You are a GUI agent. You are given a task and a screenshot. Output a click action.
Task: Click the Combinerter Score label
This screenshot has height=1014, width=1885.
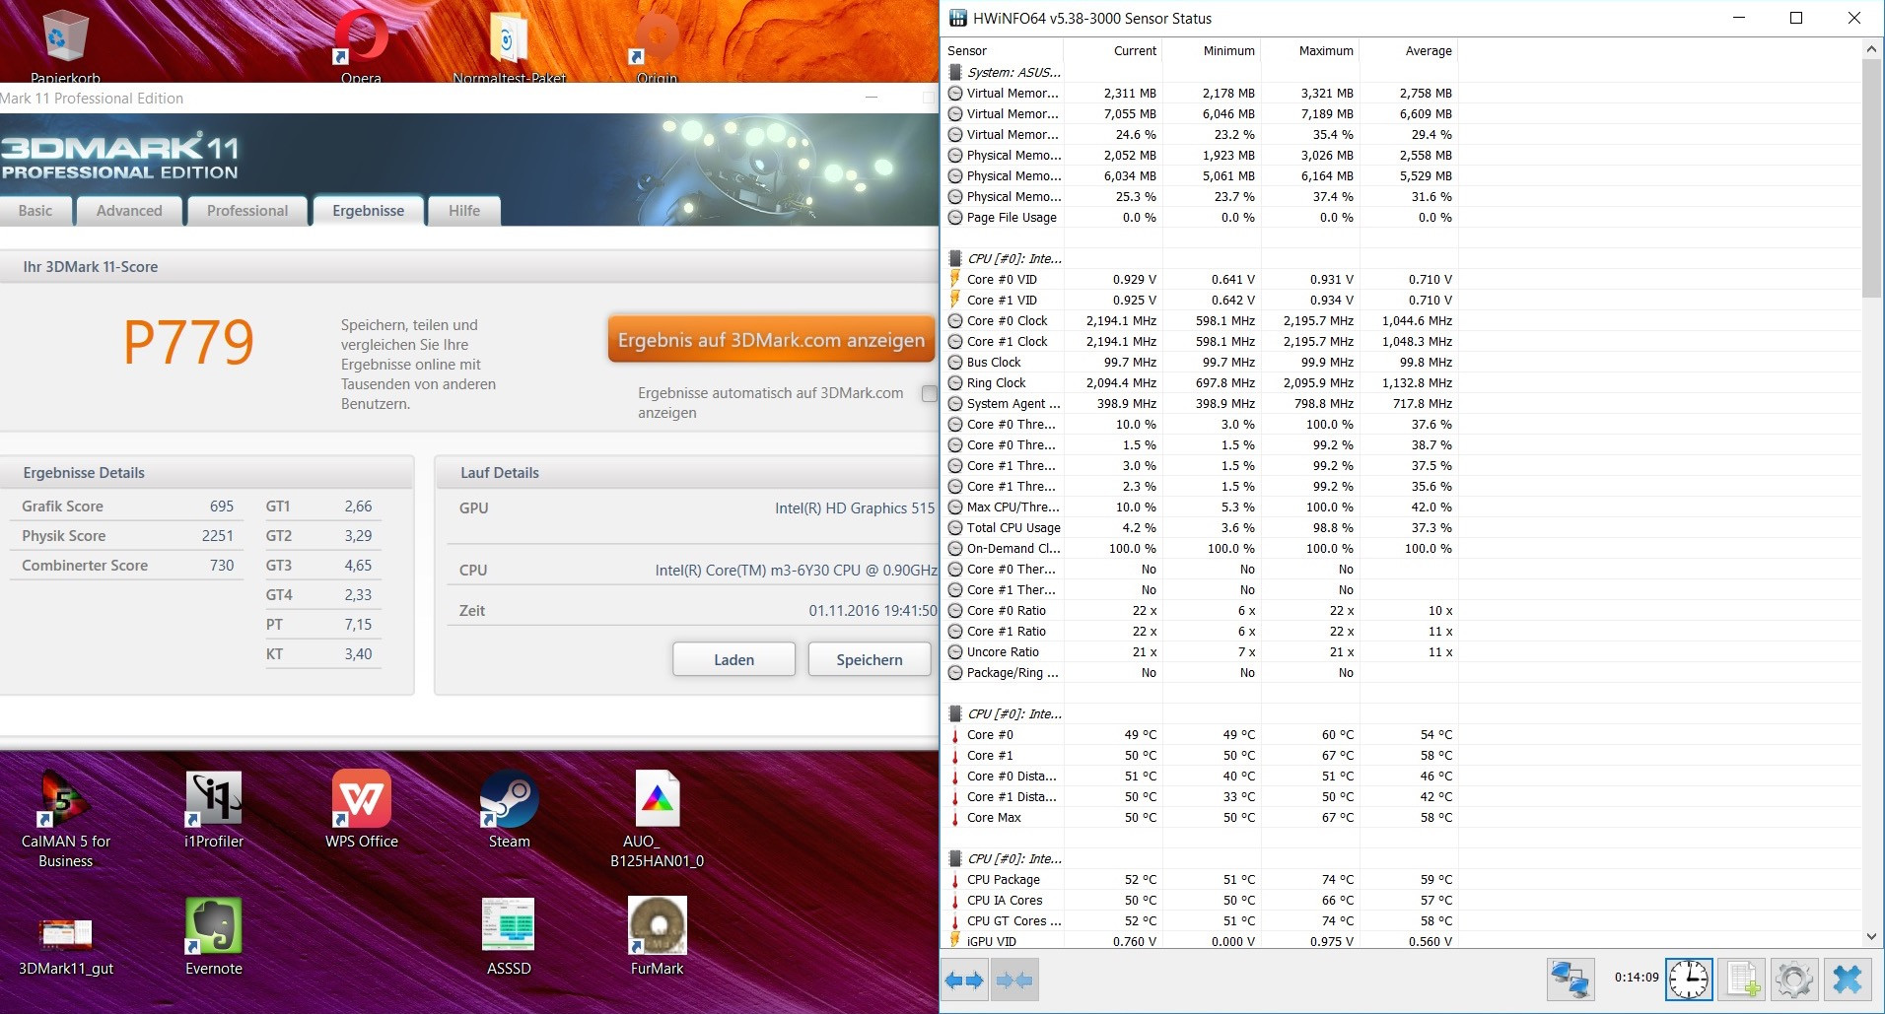click(x=85, y=566)
